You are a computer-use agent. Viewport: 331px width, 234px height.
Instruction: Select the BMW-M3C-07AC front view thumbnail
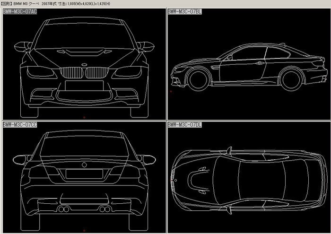click(x=84, y=64)
